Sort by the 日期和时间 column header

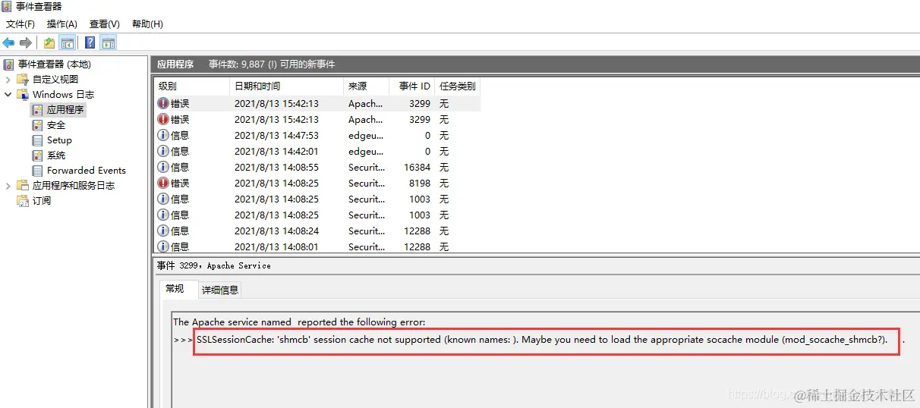click(286, 86)
